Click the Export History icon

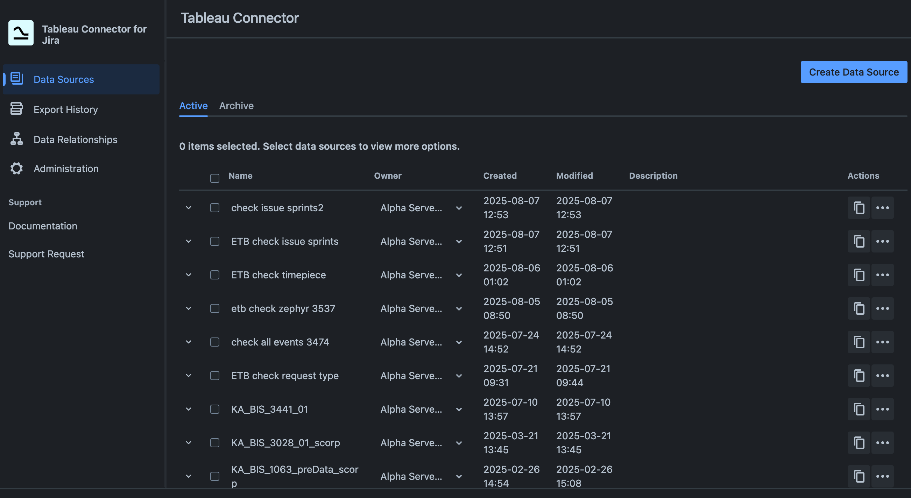click(16, 109)
